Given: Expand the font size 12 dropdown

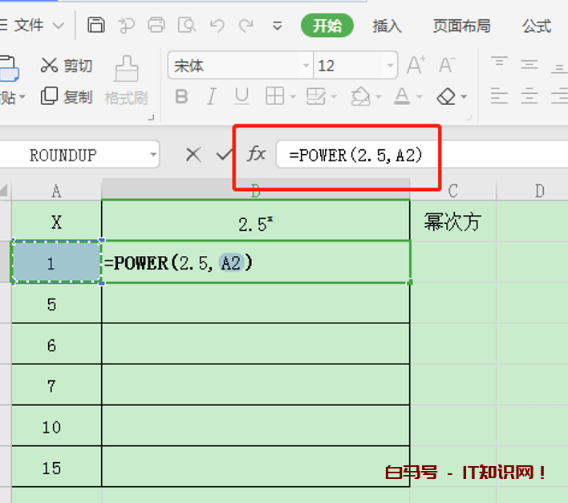Looking at the screenshot, I should [x=390, y=66].
